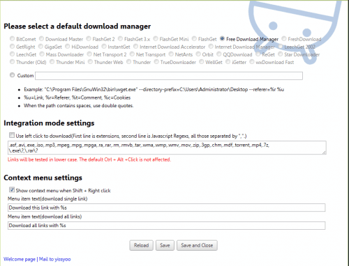Select the FlashGet 2 option
Viewport: 349px width, 266px height.
(89, 38)
